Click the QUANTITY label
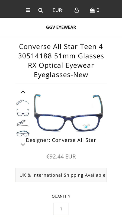 (61, 196)
